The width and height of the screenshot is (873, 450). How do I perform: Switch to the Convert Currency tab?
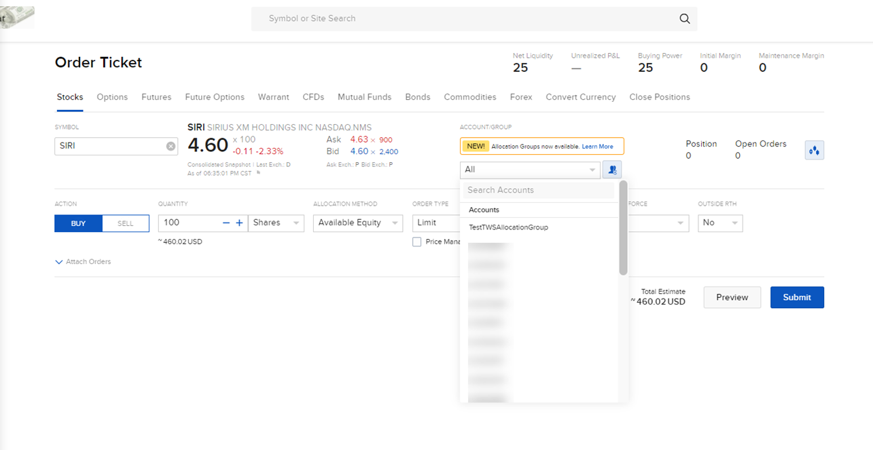click(581, 97)
